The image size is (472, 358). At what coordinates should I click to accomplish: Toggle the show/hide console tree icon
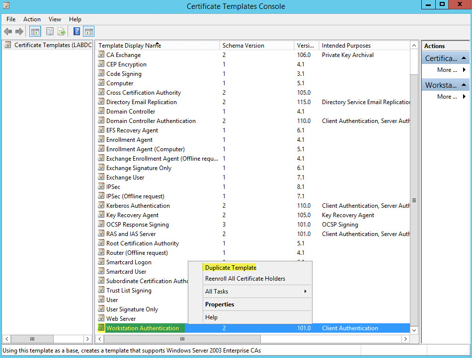click(x=35, y=31)
